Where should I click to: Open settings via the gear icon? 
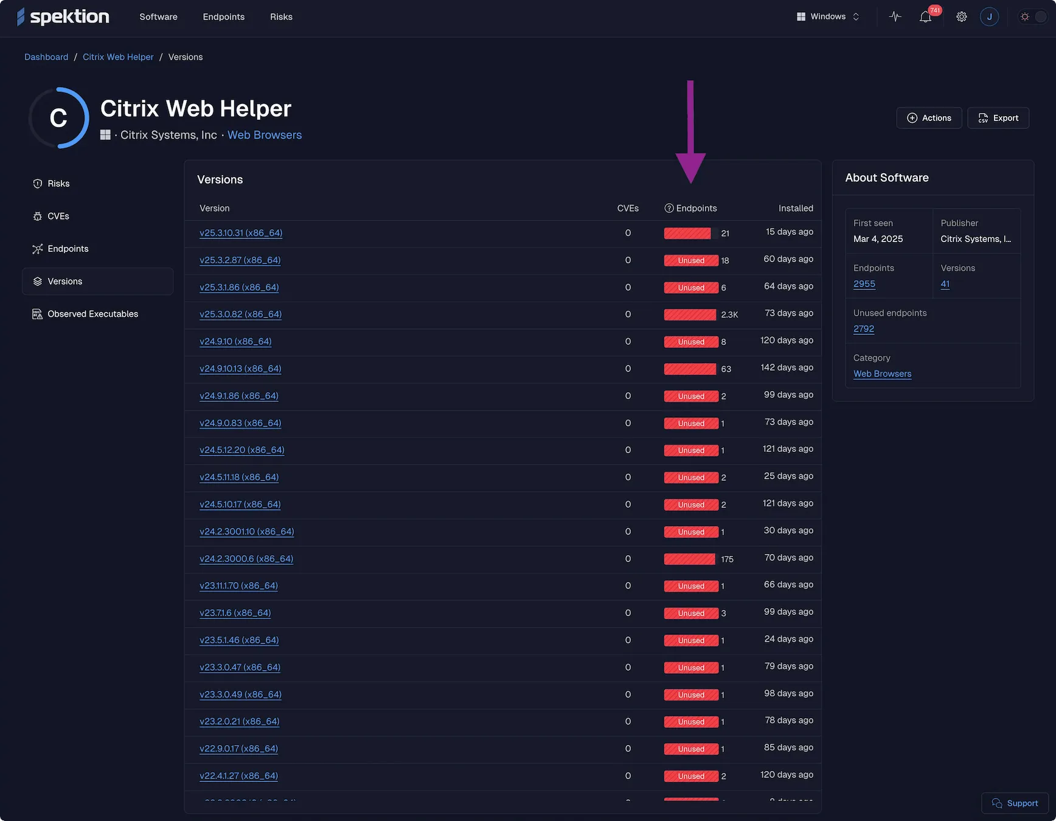(x=961, y=16)
